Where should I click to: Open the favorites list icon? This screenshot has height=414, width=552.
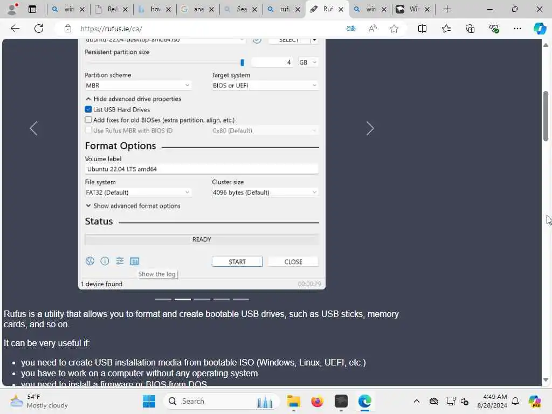point(446,29)
